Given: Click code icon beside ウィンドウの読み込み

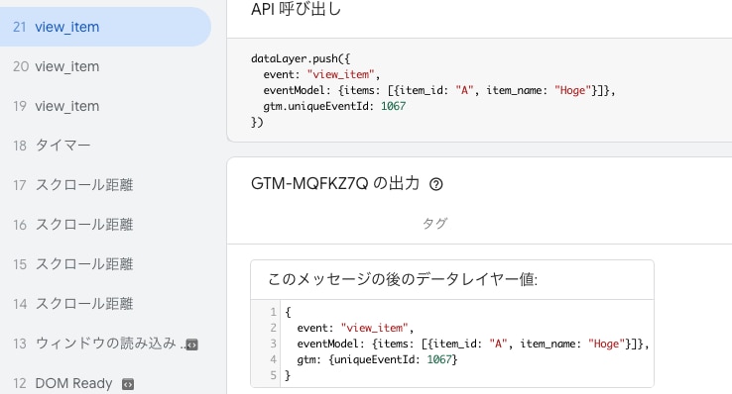Looking at the screenshot, I should [x=191, y=345].
